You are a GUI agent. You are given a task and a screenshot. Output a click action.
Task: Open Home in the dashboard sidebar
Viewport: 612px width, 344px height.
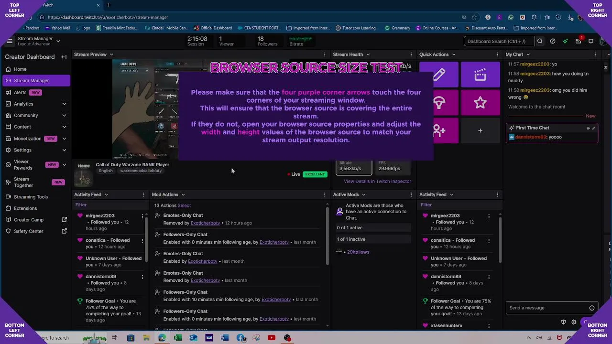tap(20, 69)
